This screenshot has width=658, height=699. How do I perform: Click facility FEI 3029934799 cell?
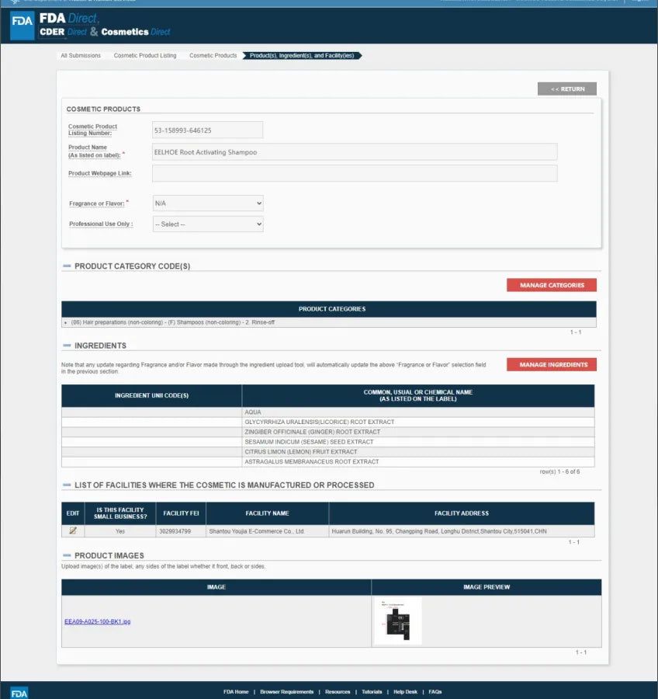(181, 531)
